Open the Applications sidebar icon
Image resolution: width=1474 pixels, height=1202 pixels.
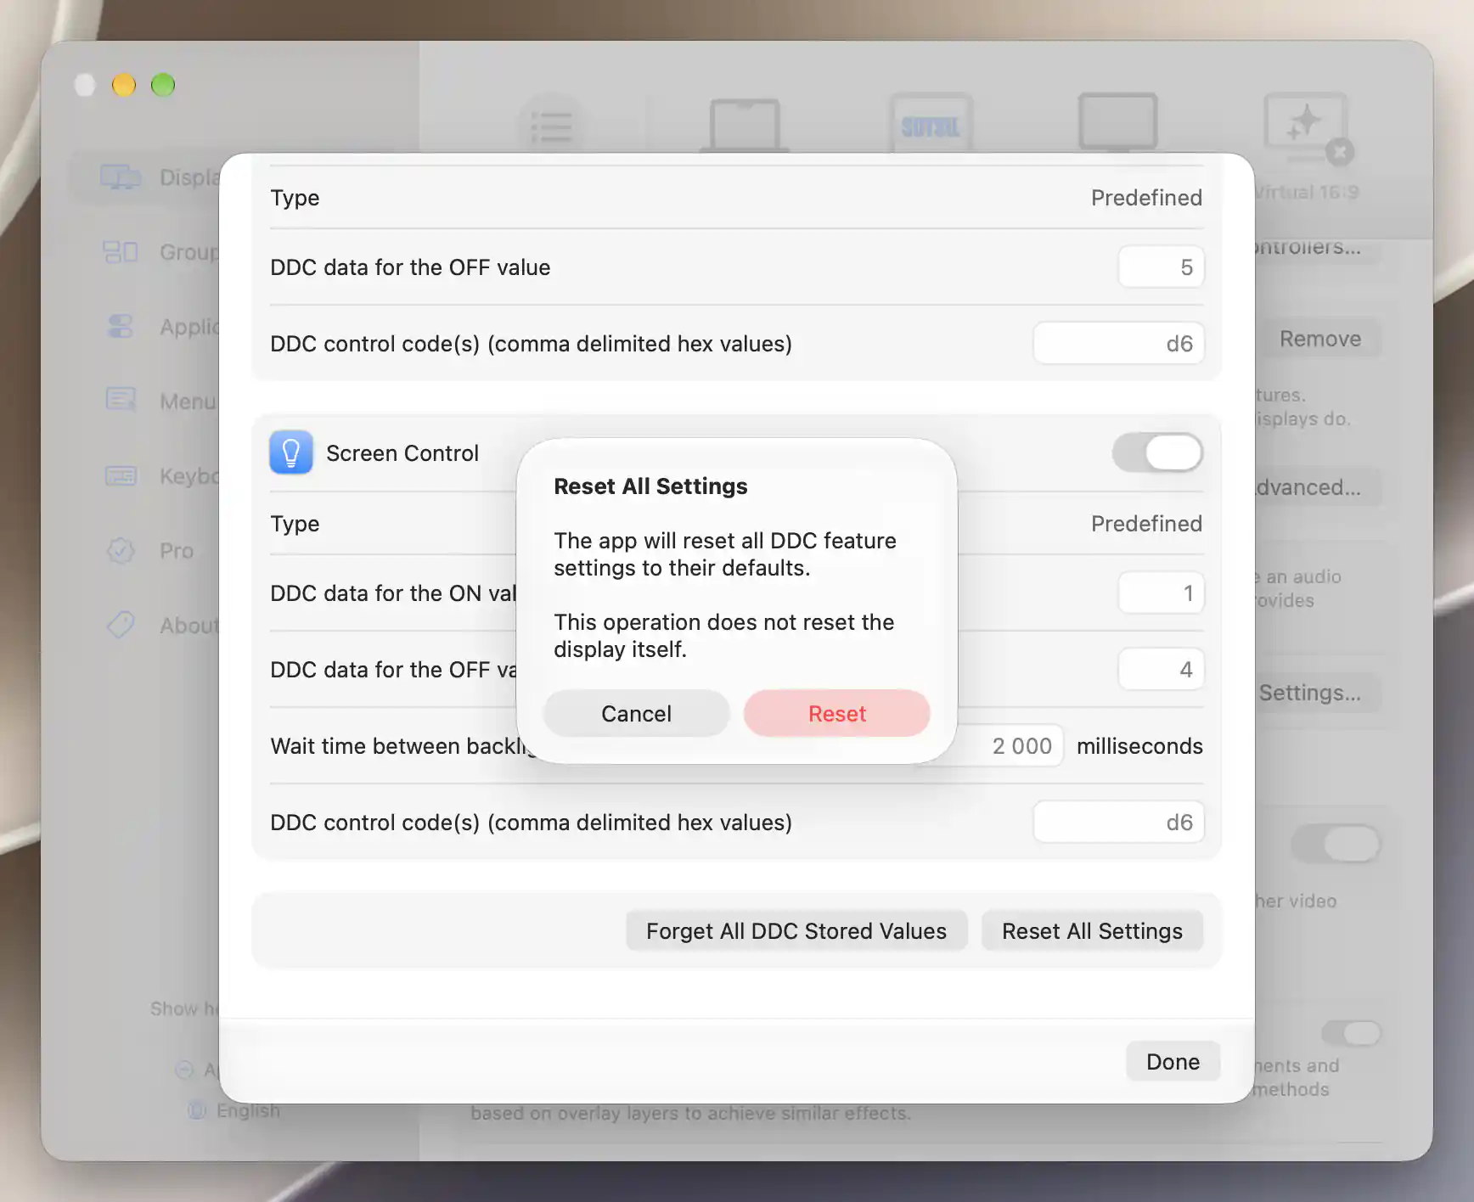(120, 327)
